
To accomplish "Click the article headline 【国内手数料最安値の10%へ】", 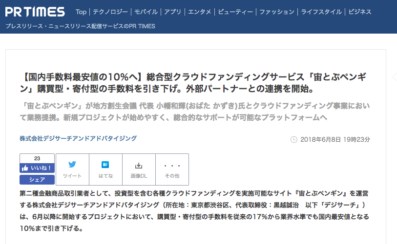I will tap(193, 83).
